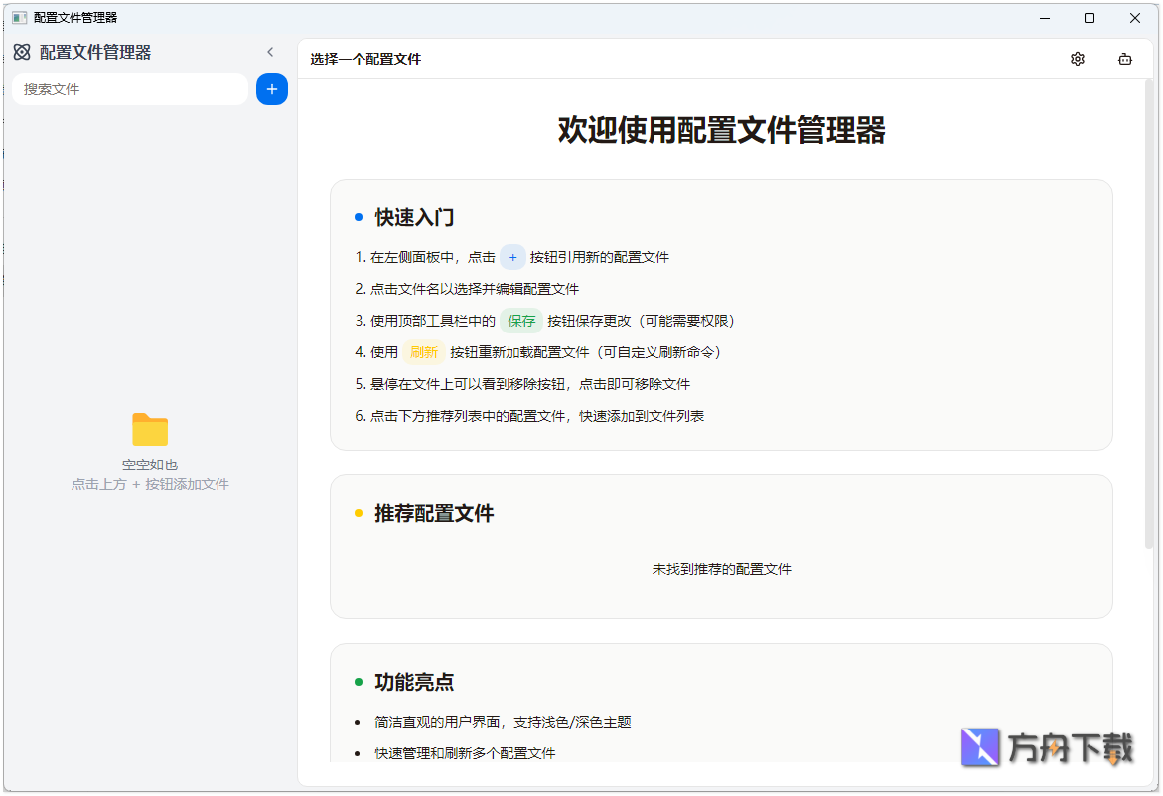Click the inline plus icon in quick start step 1
The width and height of the screenshot is (1163, 796).
click(x=512, y=256)
